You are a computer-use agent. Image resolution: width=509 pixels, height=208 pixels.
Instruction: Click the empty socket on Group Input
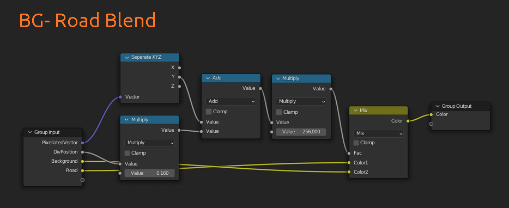82,180
